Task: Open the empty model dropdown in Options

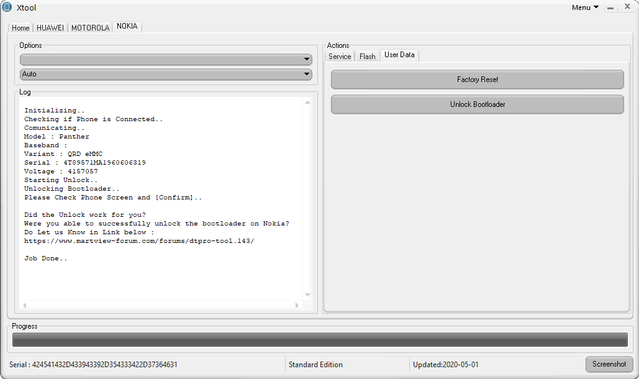Action: click(x=166, y=59)
